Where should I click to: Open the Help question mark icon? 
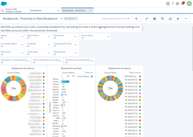[x=173, y=4]
